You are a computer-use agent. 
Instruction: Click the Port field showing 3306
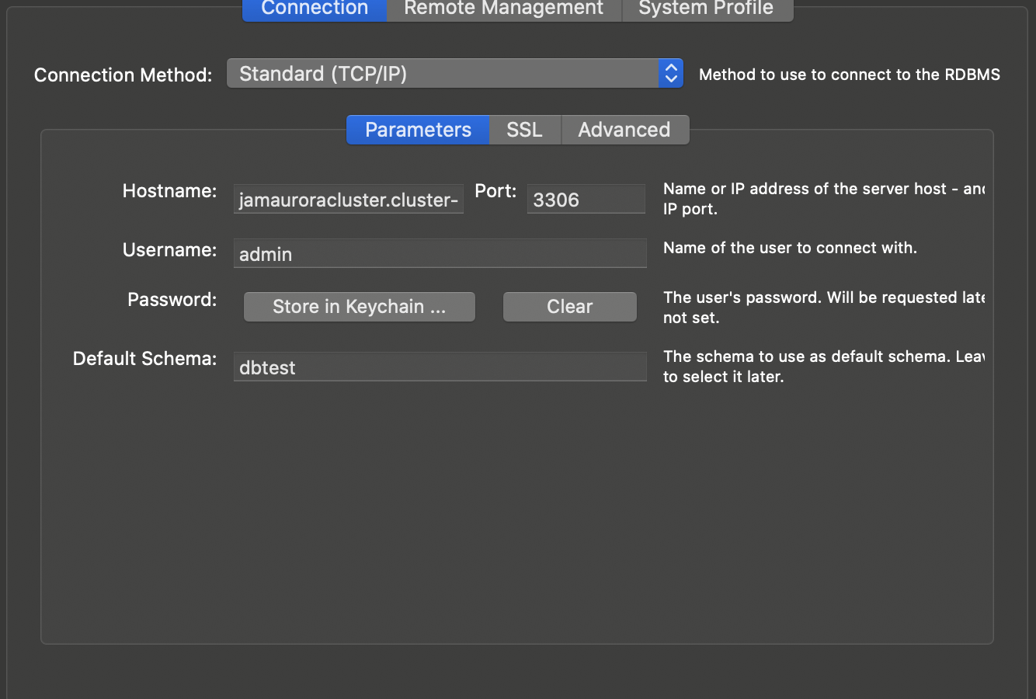coord(586,200)
